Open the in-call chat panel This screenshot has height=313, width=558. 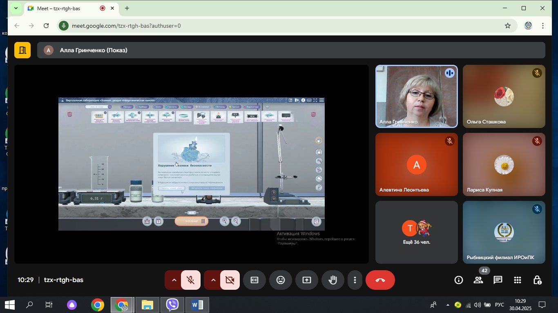click(498, 280)
